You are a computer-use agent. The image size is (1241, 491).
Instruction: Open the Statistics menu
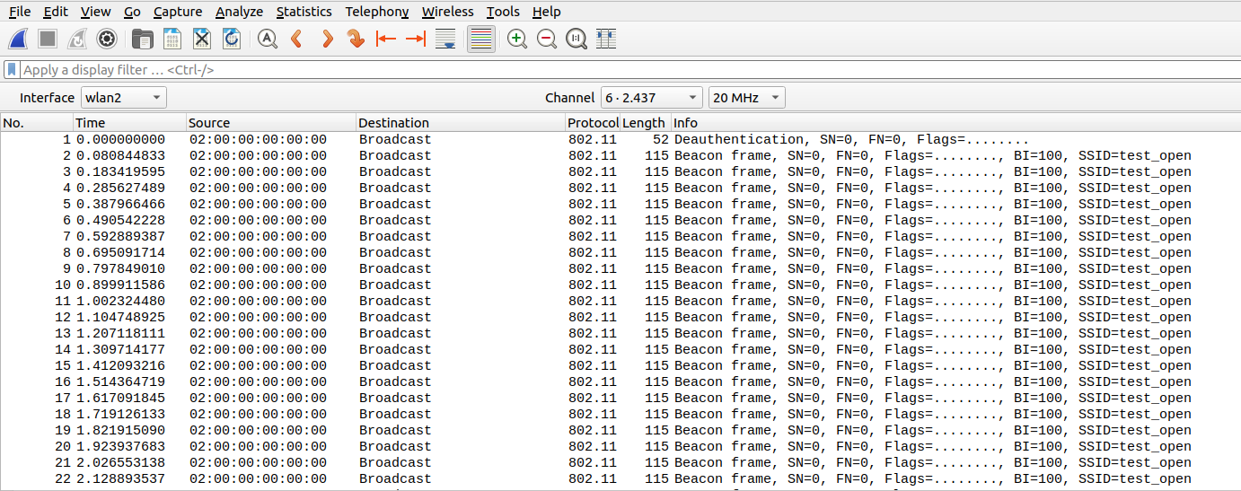[304, 12]
